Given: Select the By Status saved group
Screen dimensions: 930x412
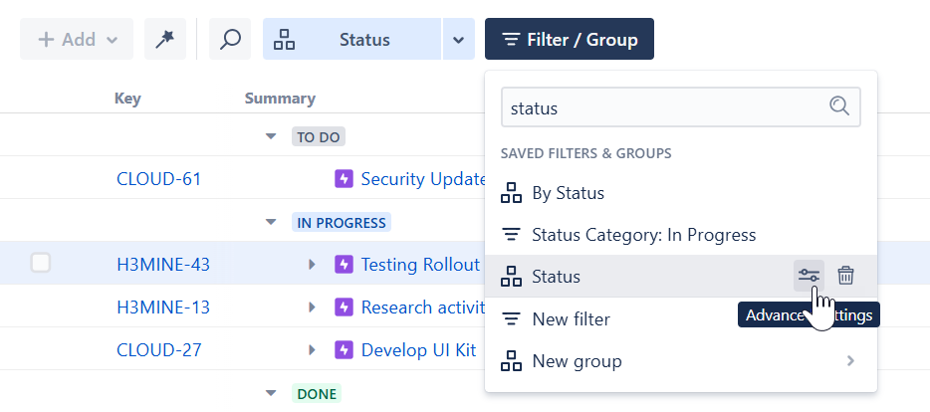Looking at the screenshot, I should pos(568,192).
